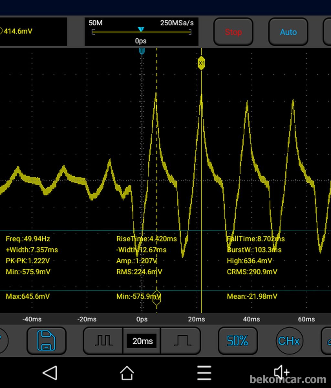331x388 pixels.
Task: Select the BurstW.:103.3ms measurement
Action: (x=254, y=250)
